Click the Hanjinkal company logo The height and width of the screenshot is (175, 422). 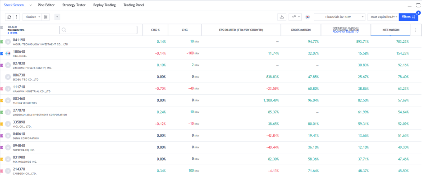click(8, 54)
